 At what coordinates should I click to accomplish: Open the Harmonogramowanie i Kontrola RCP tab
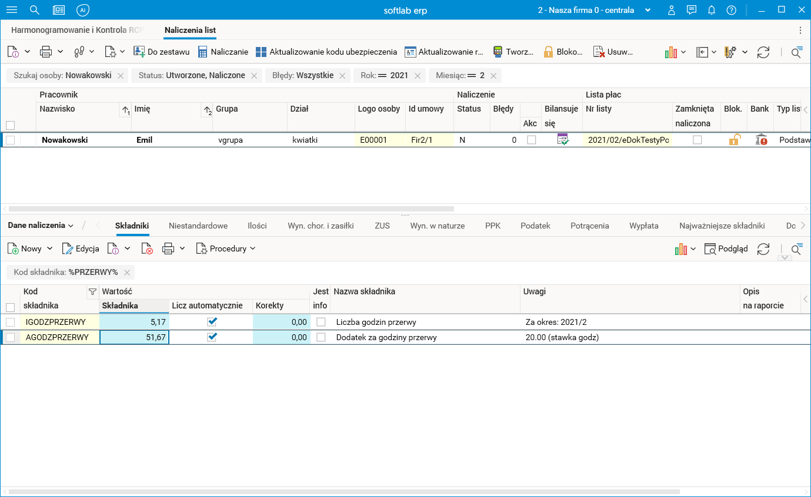[78, 30]
